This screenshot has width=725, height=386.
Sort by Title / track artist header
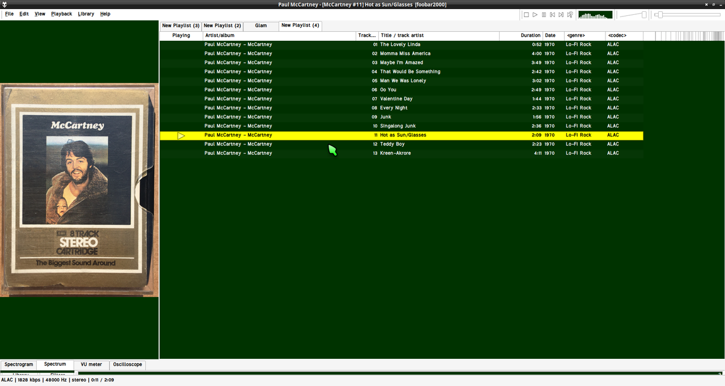[438, 36]
